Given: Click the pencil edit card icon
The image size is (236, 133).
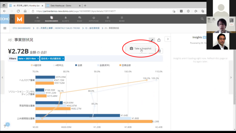Looking at the screenshot, I should (x=152, y=40).
